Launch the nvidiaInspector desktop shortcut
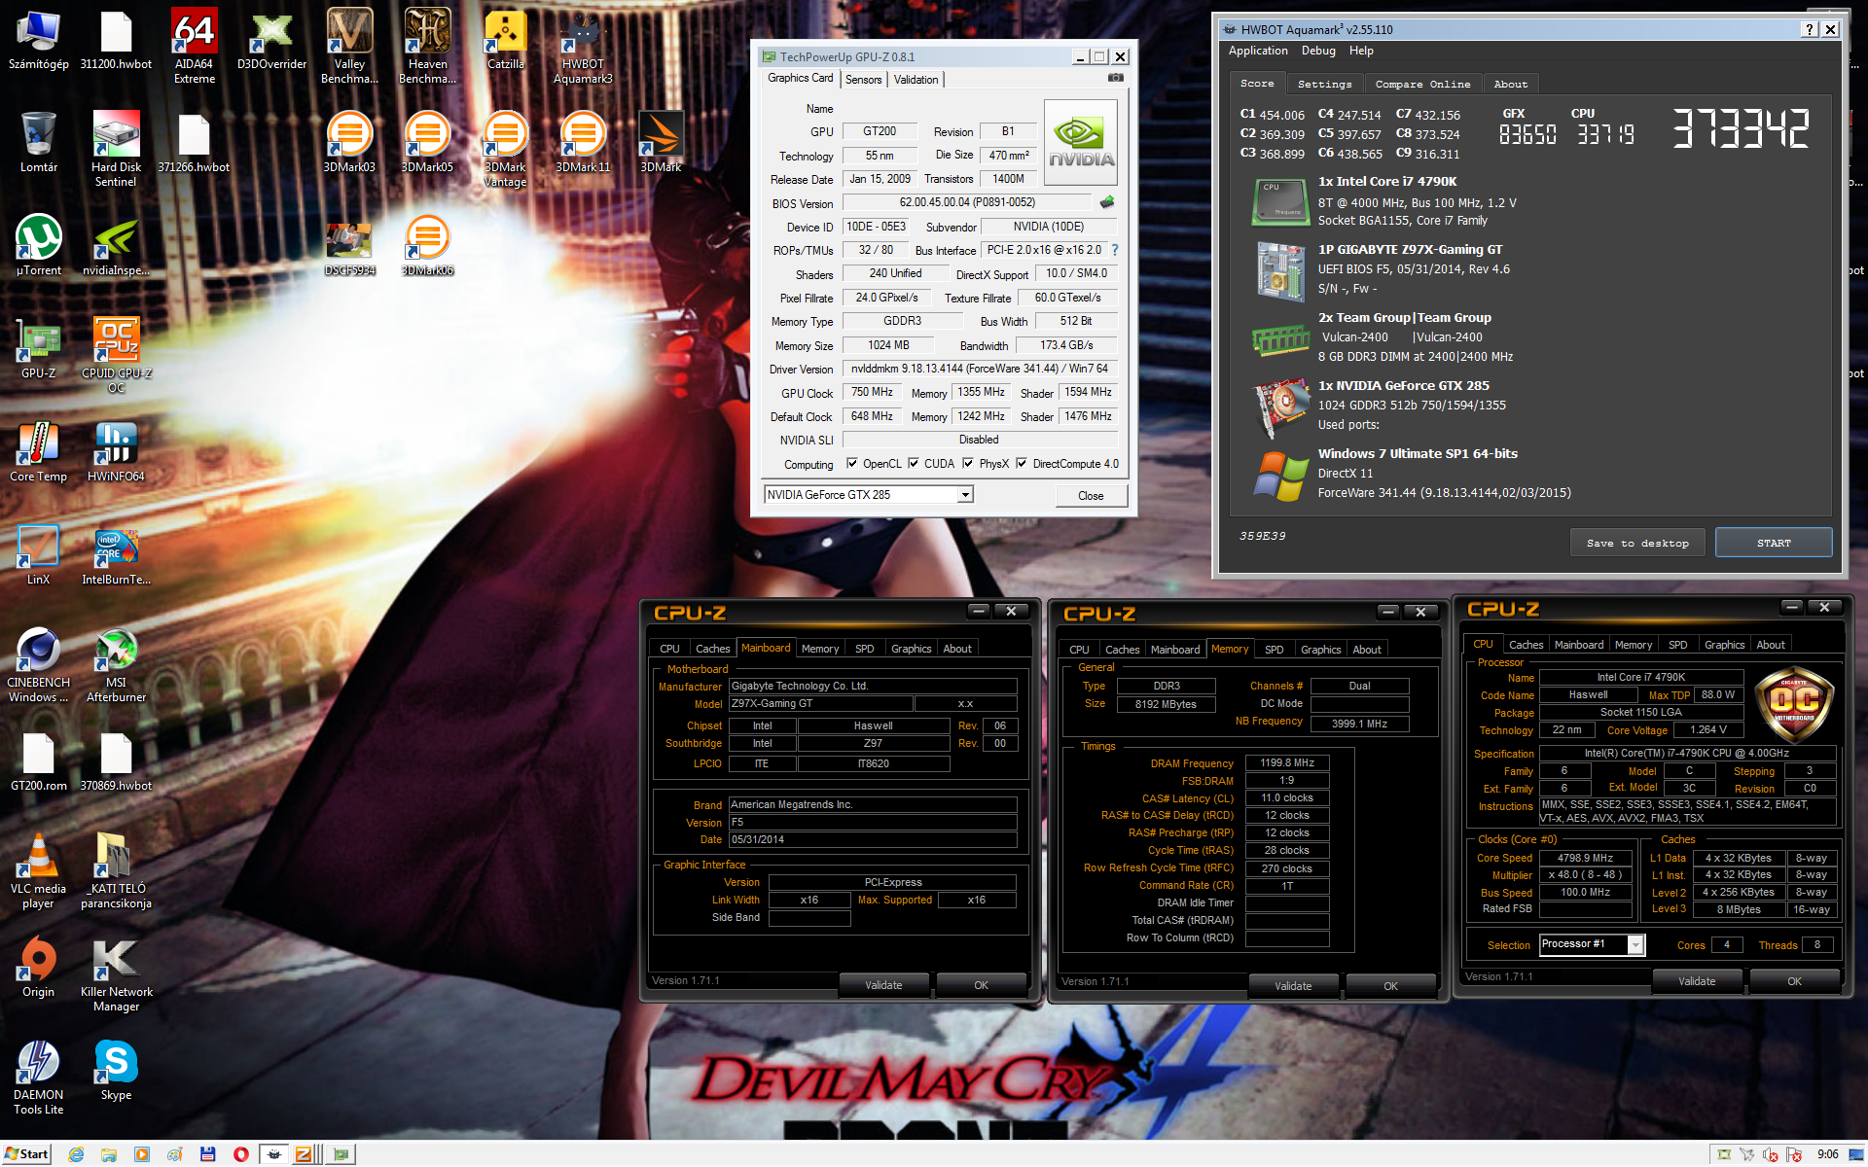The height and width of the screenshot is (1167, 1868). 116,246
